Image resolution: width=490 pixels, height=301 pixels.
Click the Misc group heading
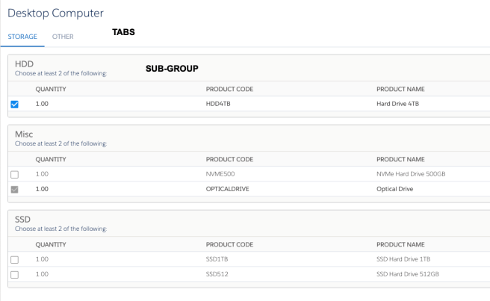(24, 134)
